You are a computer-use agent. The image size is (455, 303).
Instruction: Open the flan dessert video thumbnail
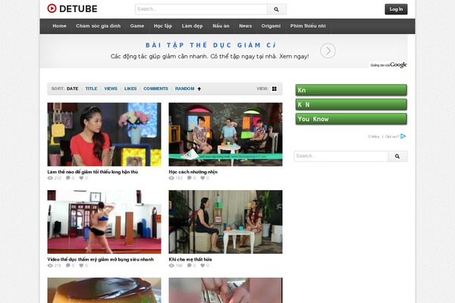point(104,290)
